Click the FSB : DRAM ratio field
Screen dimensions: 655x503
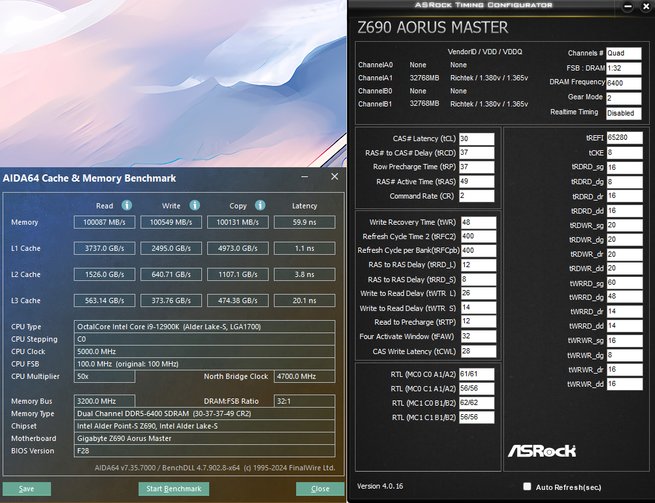pos(624,69)
